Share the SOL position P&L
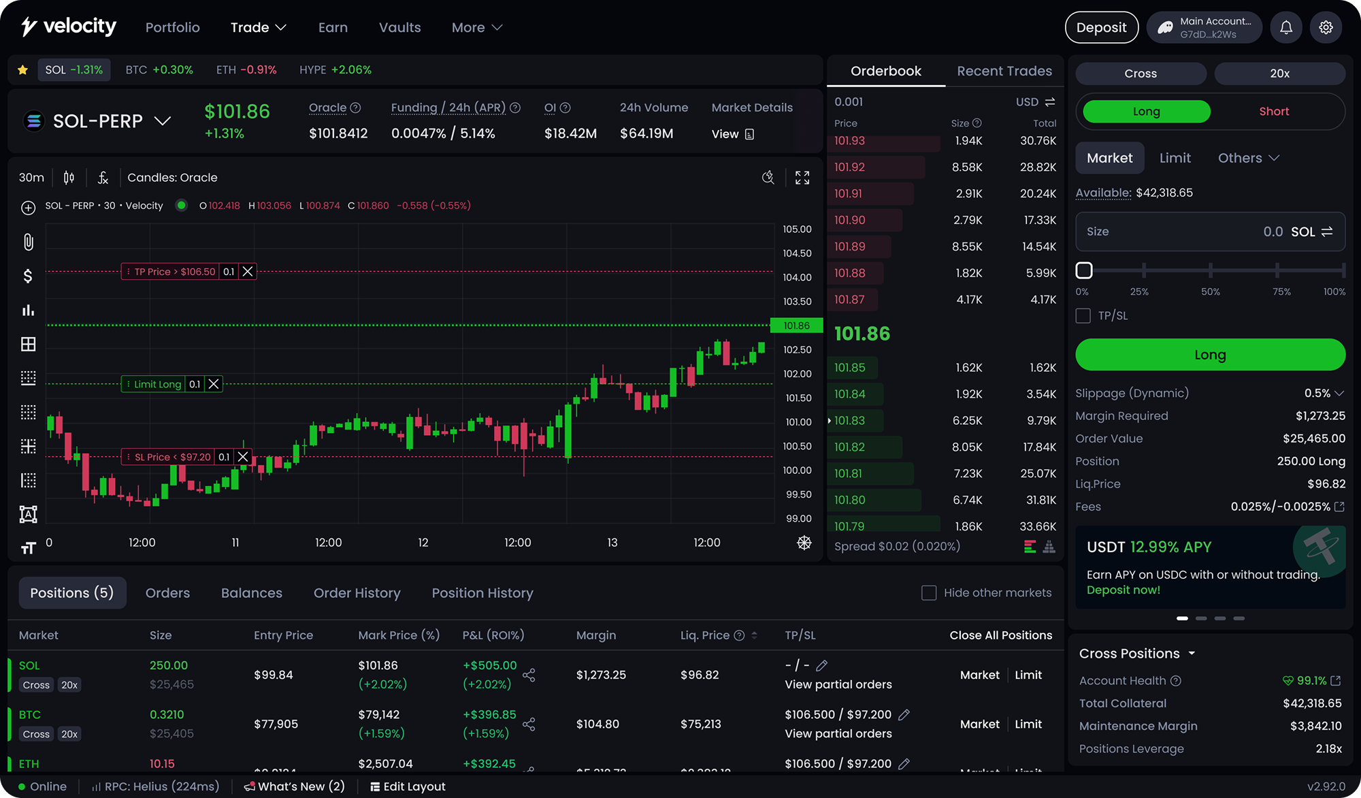1361x798 pixels. (x=529, y=675)
